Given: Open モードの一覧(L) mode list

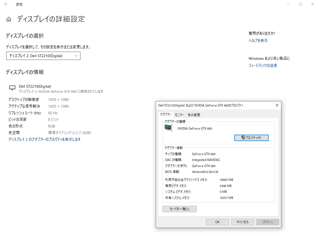Looking at the screenshot, I should [x=179, y=209].
